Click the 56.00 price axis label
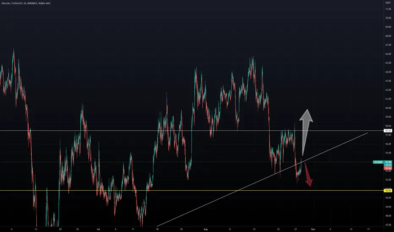The width and height of the screenshot is (394, 232). click(388, 144)
